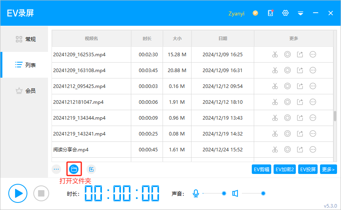This screenshot has height=210, width=341.
Task: Click the microphone volume slider handle
Action: [x=224, y=193]
